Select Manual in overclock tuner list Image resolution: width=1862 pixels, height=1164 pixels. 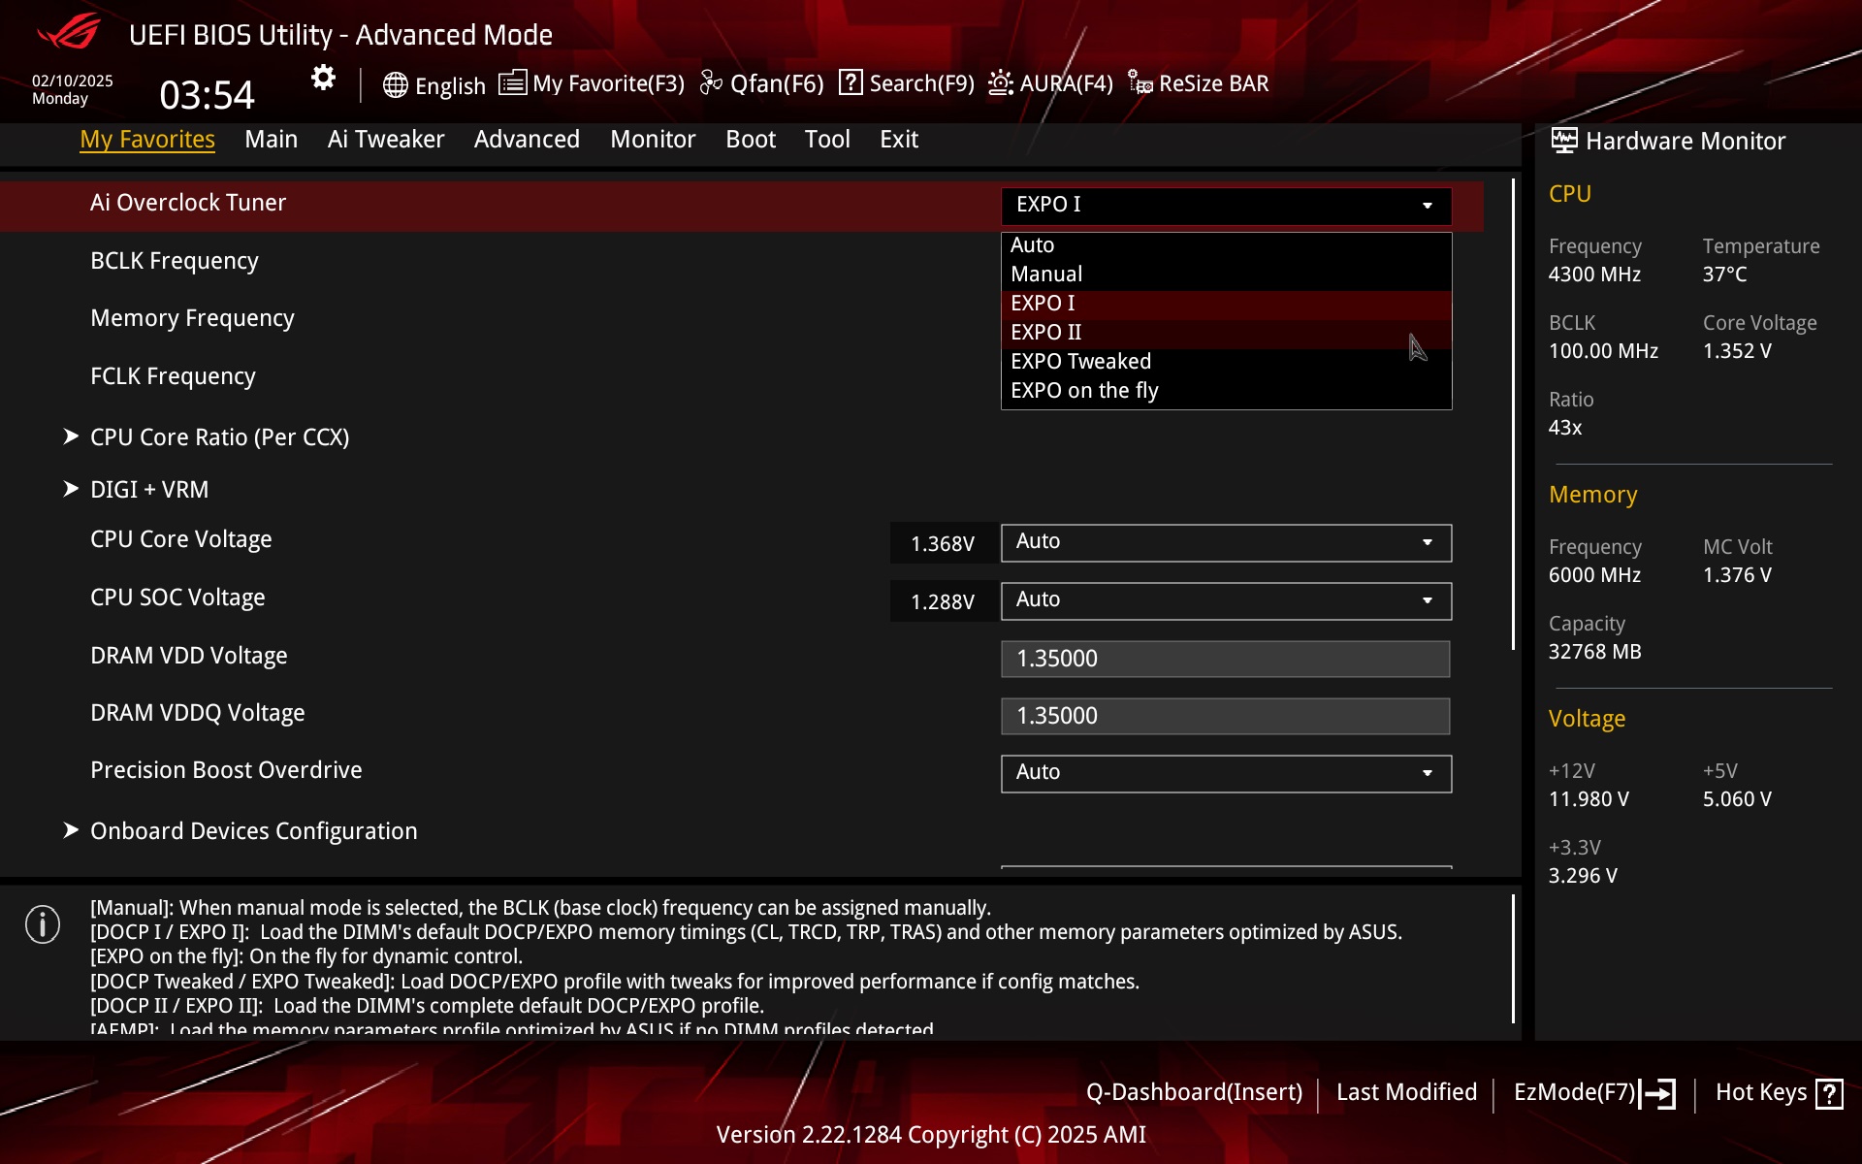(1045, 275)
